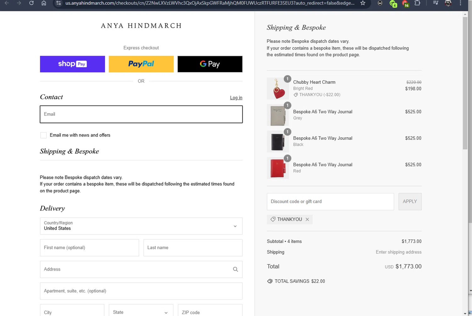Open the Chrome profile avatar
472x316 pixels.
448,3
